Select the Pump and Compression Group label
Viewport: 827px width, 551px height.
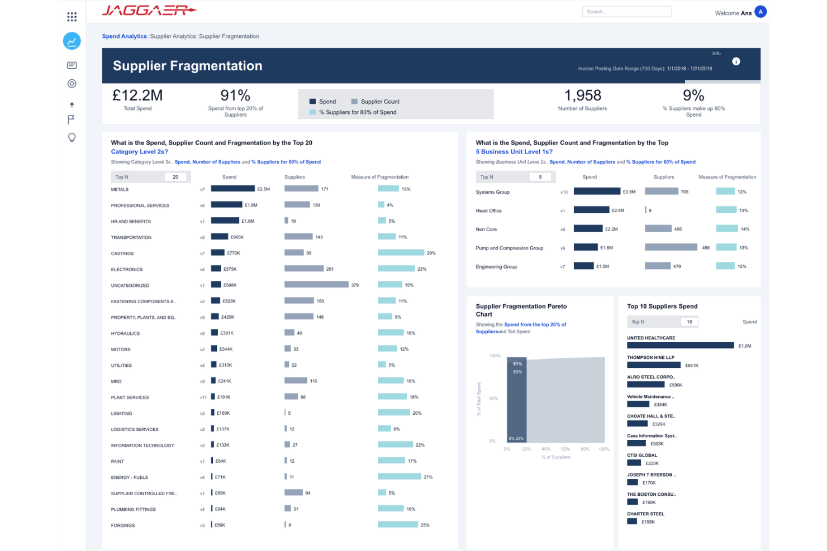(509, 248)
